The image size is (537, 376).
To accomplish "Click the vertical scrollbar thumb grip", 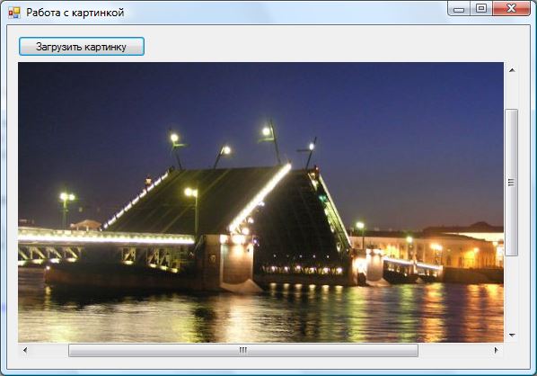I will 511,183.
